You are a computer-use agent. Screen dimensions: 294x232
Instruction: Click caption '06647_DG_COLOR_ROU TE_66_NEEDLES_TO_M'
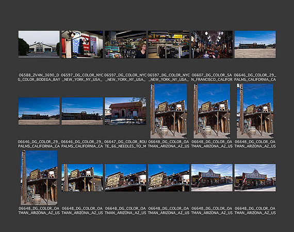[x=125, y=144]
